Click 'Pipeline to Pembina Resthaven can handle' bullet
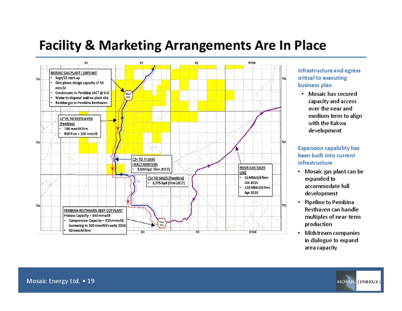 [333, 213]
